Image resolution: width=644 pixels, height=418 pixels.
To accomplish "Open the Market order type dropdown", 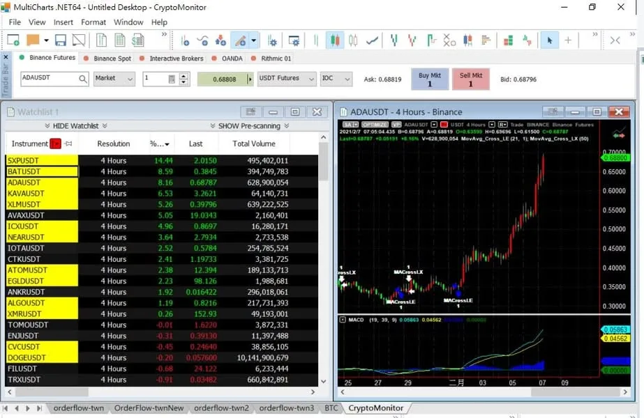I will coord(114,79).
